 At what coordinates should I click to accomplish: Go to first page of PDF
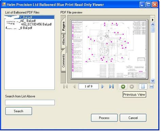tap(66, 87)
